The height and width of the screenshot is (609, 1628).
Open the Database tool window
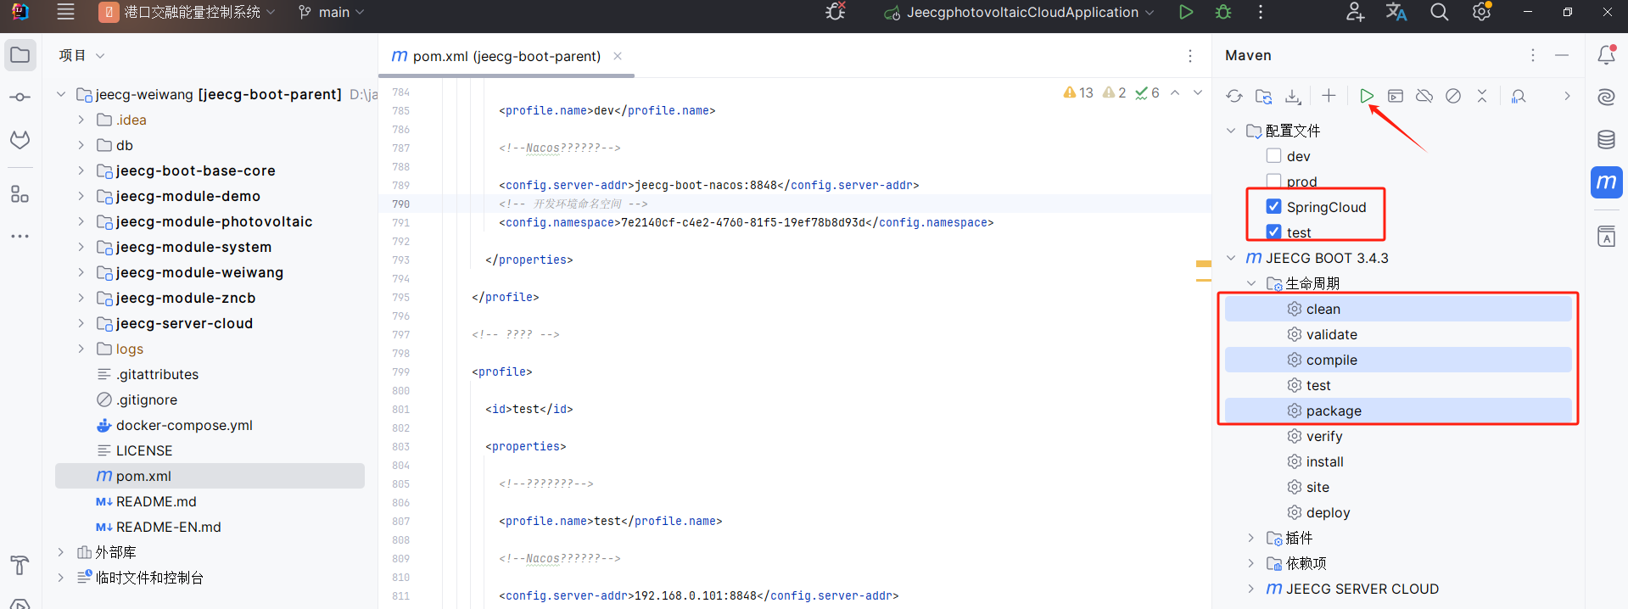click(x=1606, y=140)
